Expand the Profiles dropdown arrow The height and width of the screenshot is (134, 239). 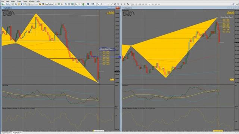click(x=9, y=4)
